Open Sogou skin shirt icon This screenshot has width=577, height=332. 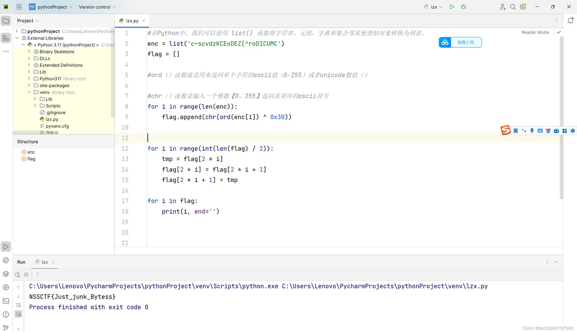coord(548,131)
